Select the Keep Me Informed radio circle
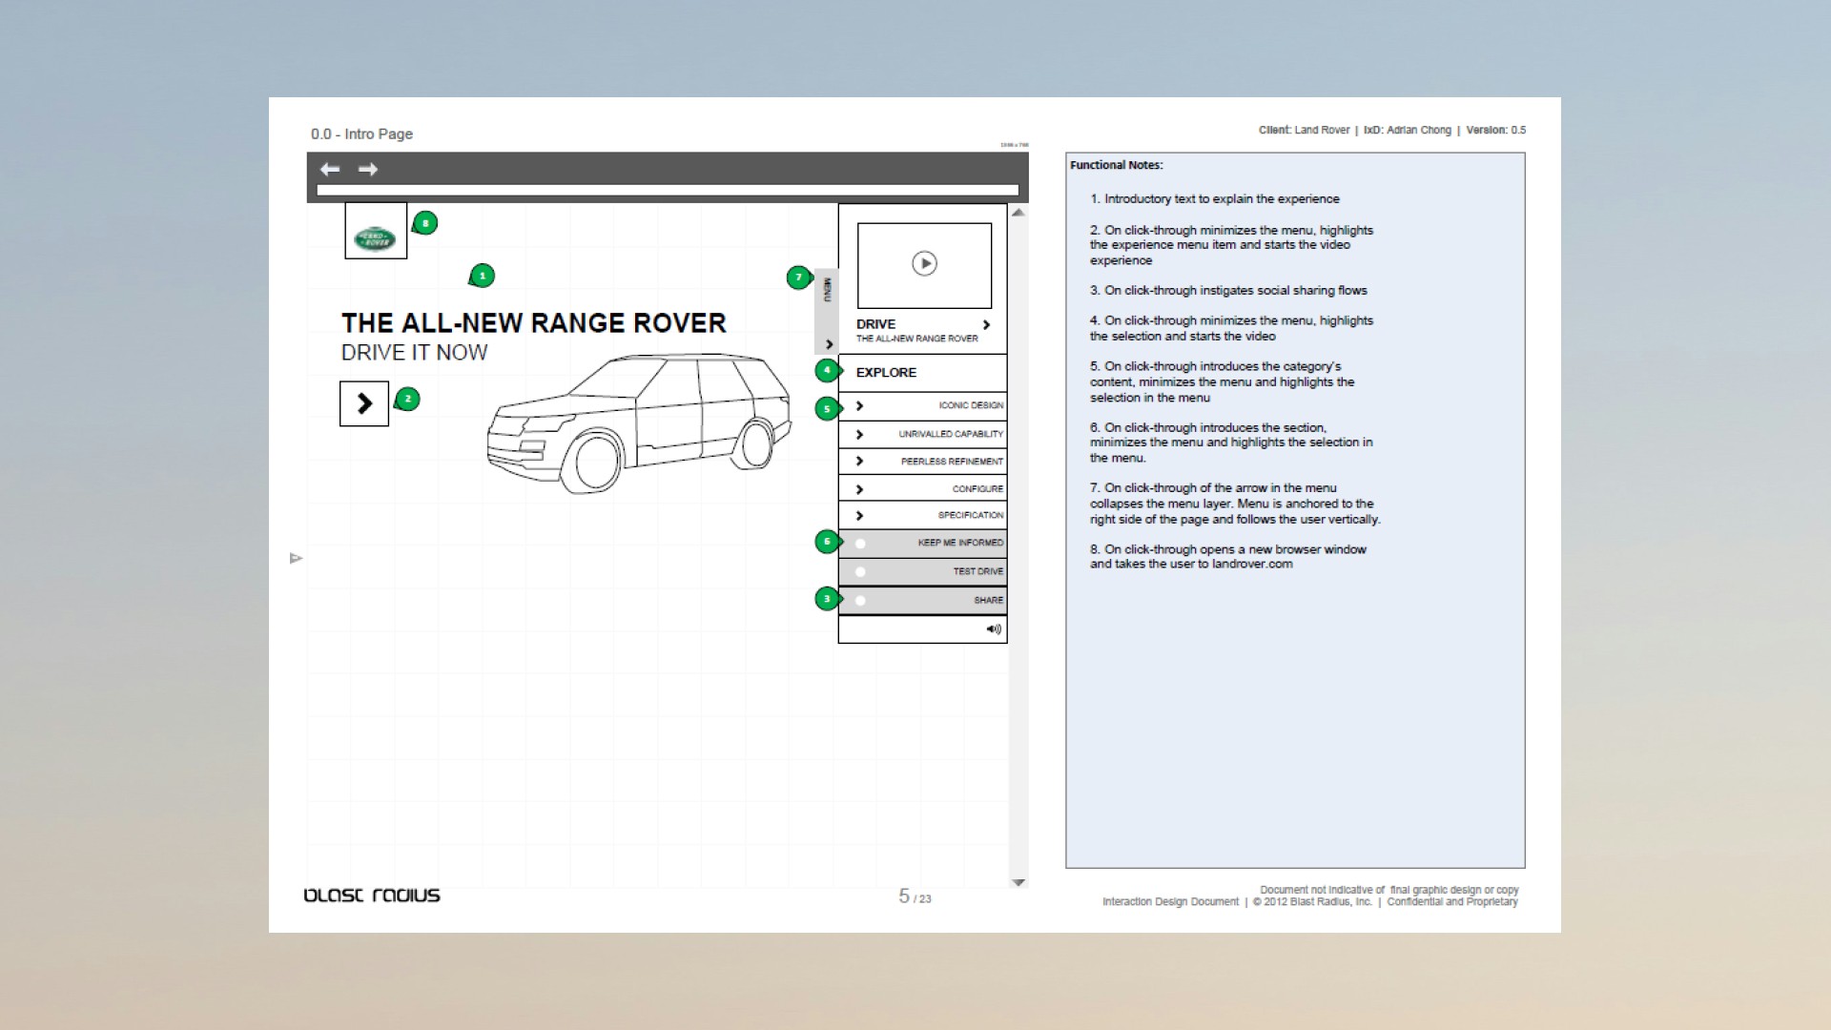 click(x=860, y=544)
